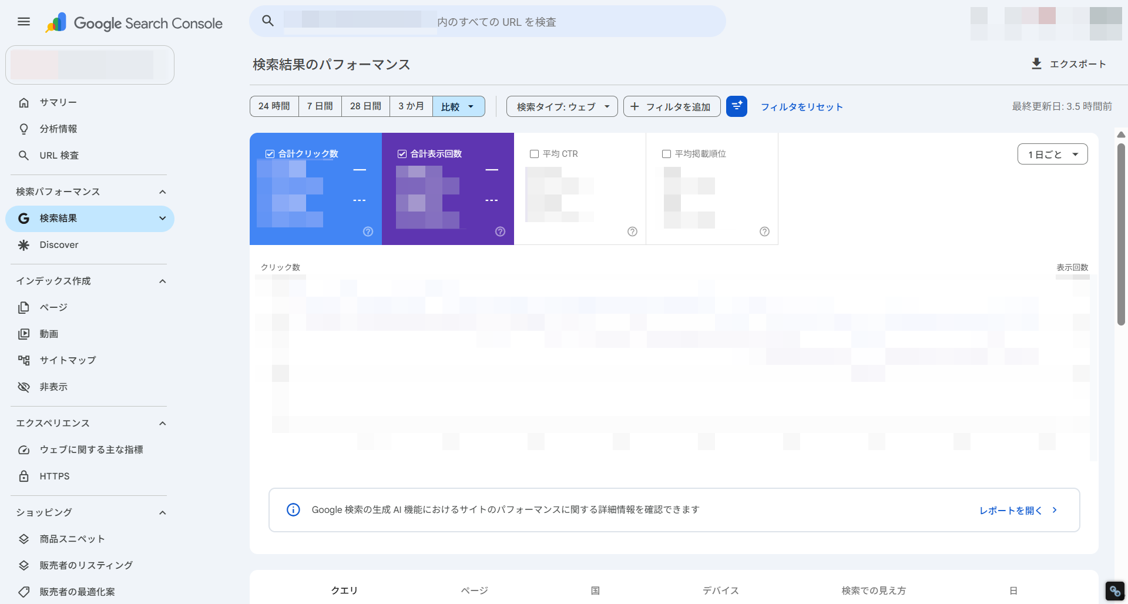Open 販売者のリスティング layers icon
Viewport: 1128px width, 604px height.
point(23,565)
